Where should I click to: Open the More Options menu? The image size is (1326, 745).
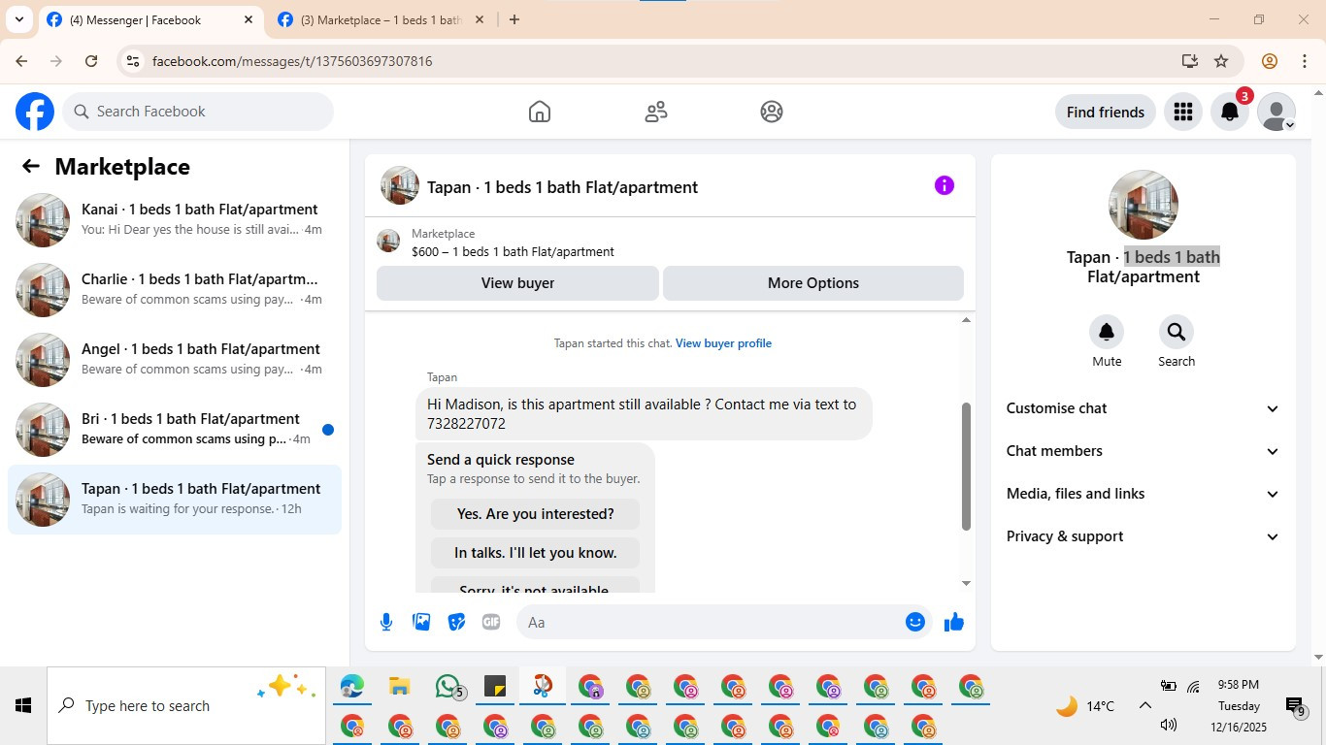[x=813, y=283]
